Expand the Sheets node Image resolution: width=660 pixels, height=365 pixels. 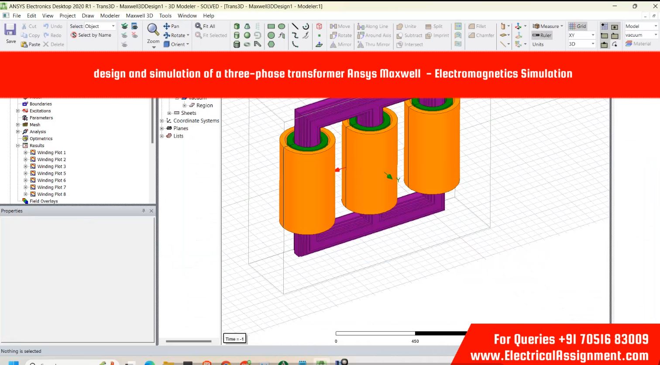click(x=169, y=113)
